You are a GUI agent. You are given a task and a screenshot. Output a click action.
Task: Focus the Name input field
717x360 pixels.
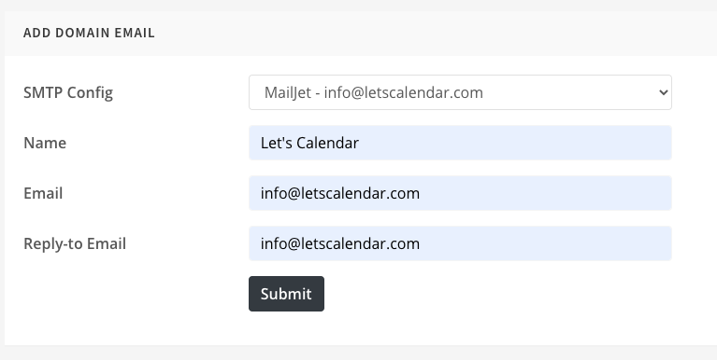tap(460, 143)
